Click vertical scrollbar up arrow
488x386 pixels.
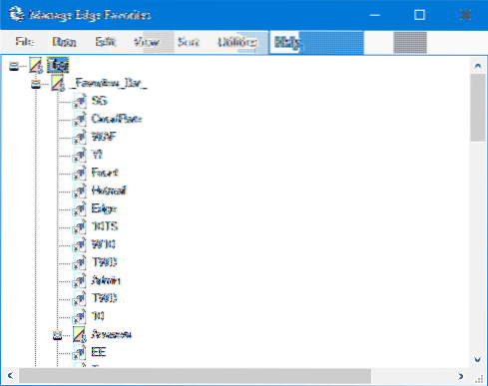tap(478, 66)
